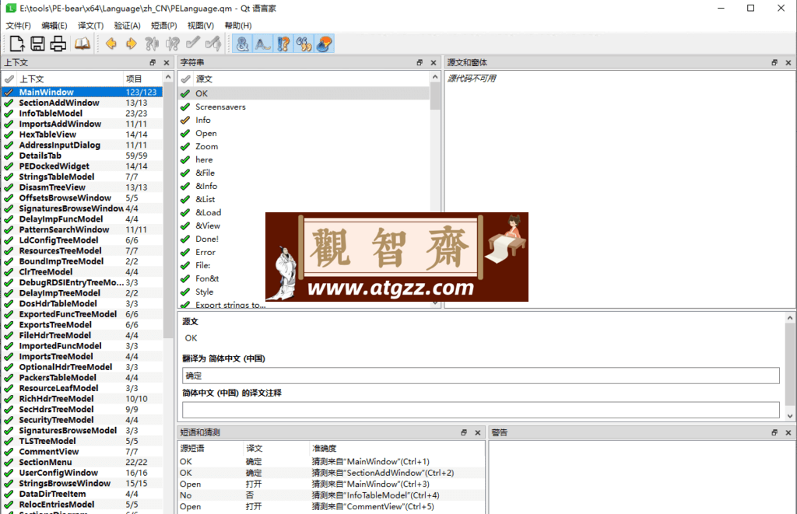Screen dimensions: 797x514
Task: Toggle place marker matches validation button
Action: click(324, 44)
